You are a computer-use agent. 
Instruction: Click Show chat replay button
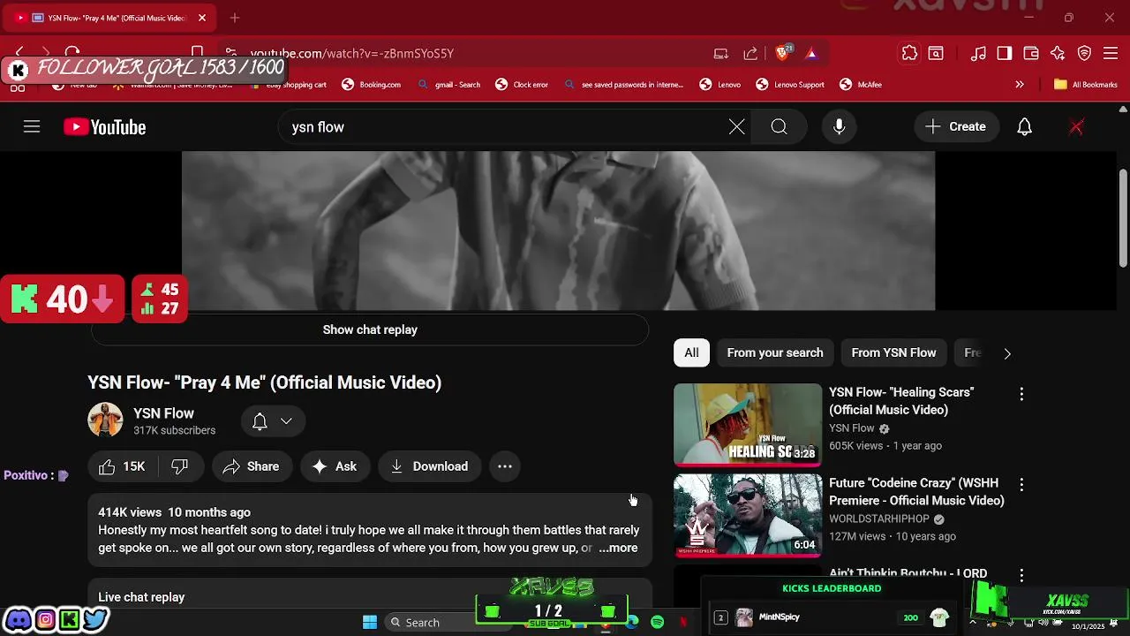(370, 329)
